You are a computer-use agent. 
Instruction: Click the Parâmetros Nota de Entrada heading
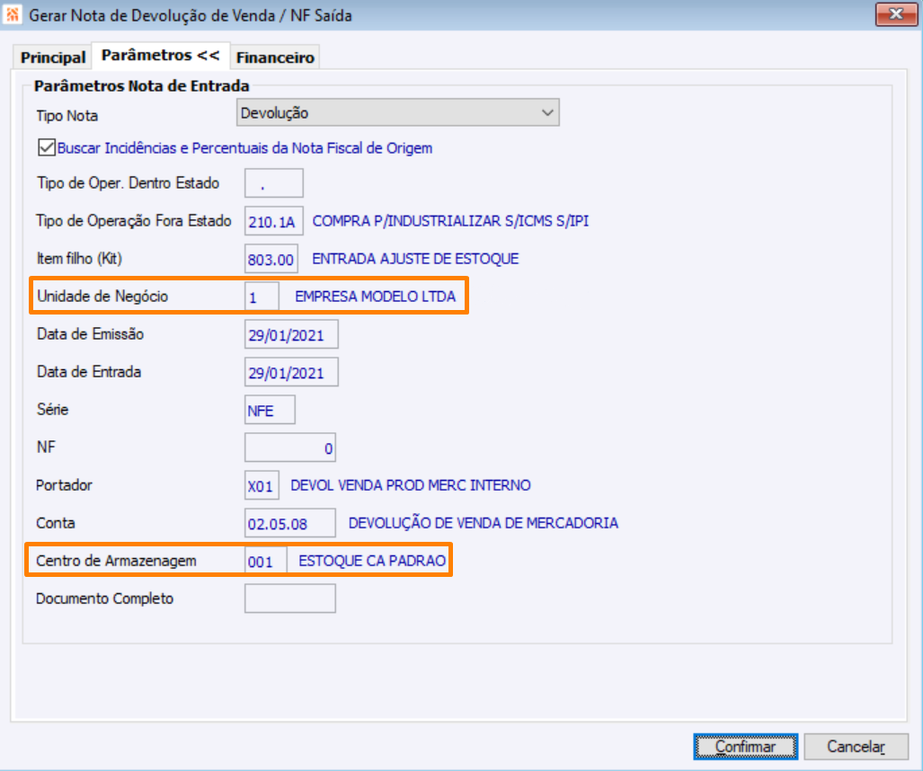coord(141,86)
